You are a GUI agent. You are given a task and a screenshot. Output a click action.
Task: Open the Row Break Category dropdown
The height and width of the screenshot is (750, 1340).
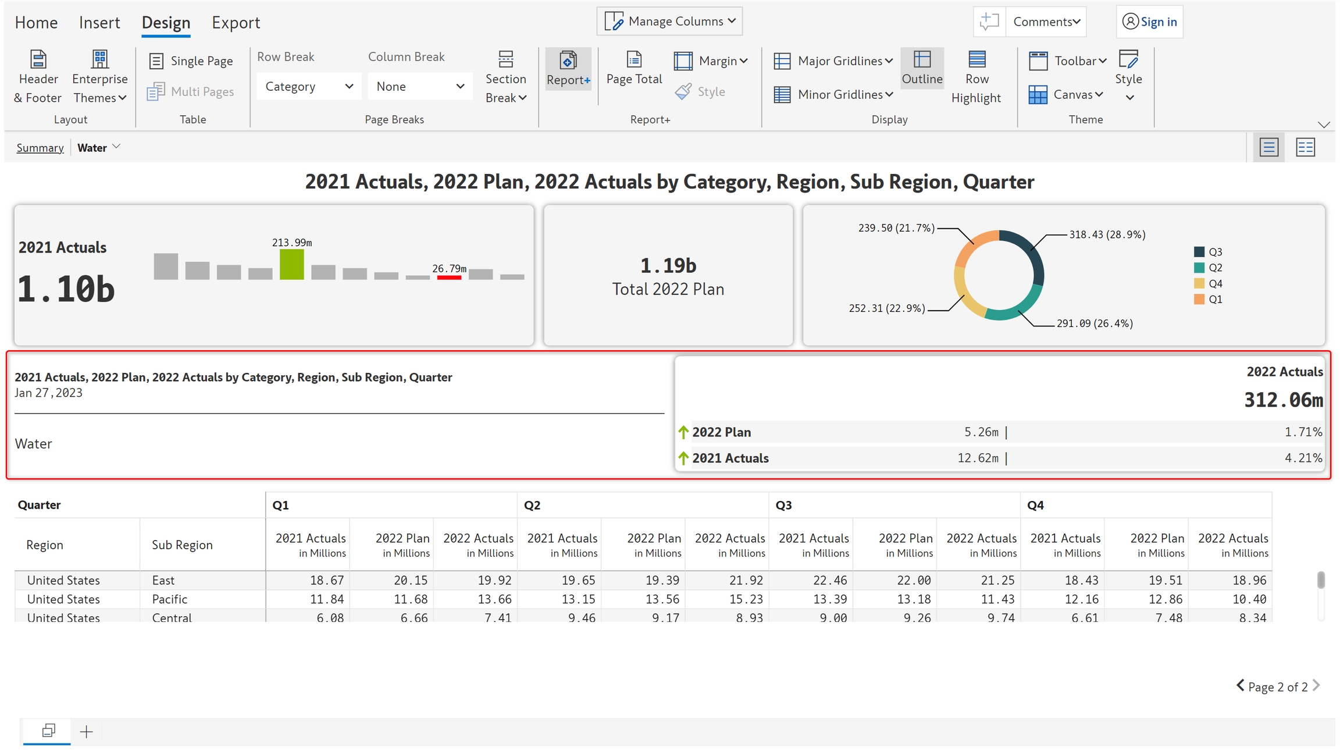(x=309, y=87)
